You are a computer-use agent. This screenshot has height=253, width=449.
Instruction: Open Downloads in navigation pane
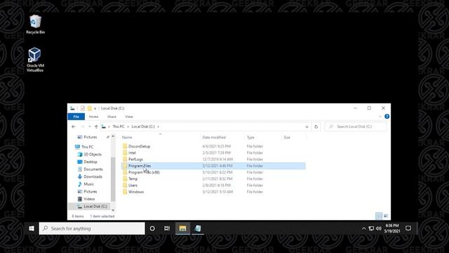pos(93,176)
